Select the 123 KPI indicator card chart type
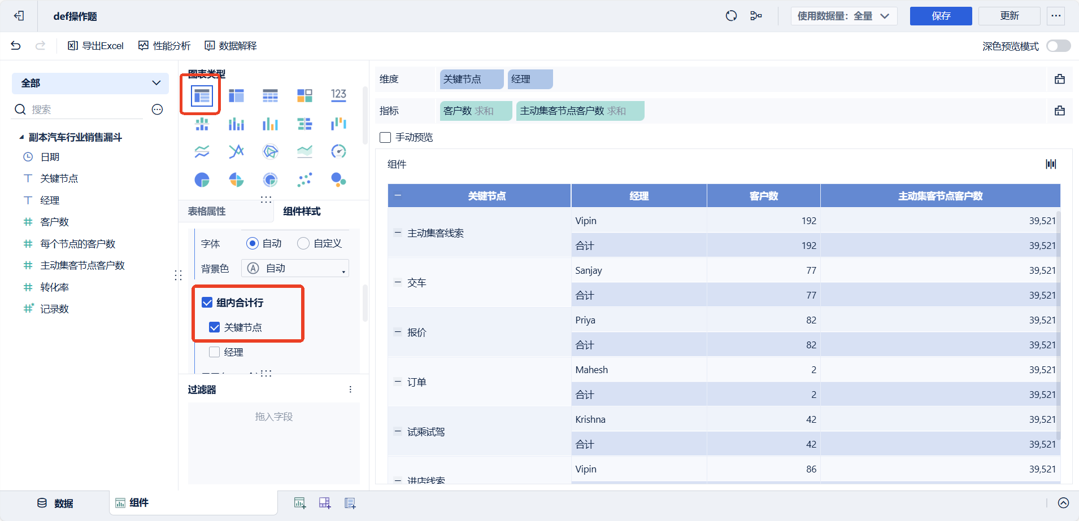Screen dimensions: 1079x521 tap(338, 95)
